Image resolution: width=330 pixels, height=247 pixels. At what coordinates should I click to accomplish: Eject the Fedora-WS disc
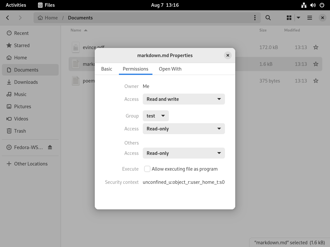click(50, 147)
